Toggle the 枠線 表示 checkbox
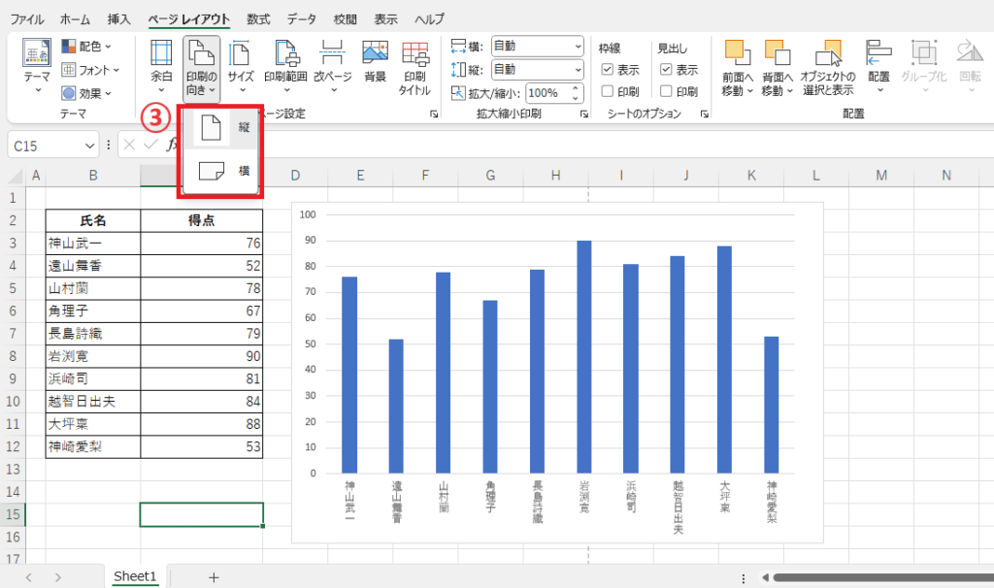Viewport: 994px width, 588px height. tap(608, 70)
